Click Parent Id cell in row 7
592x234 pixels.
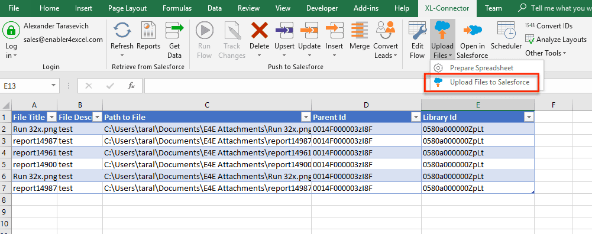pos(366,188)
